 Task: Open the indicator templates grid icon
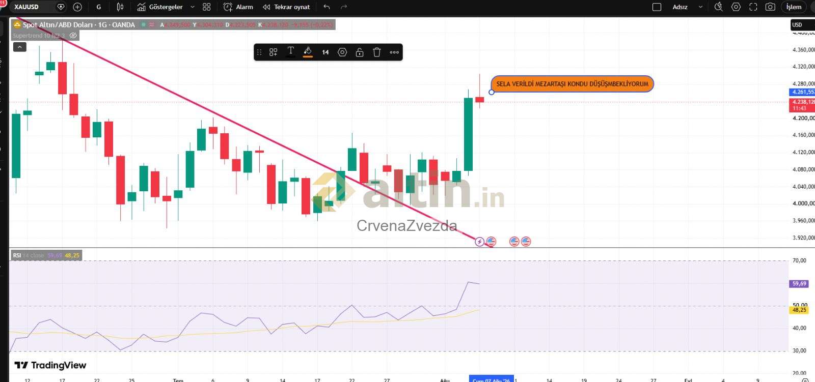tap(206, 7)
